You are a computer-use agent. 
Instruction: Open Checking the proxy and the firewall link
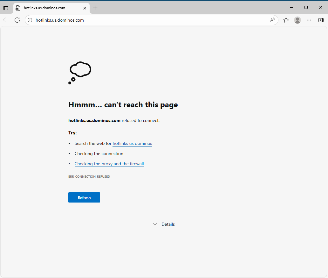click(x=109, y=164)
